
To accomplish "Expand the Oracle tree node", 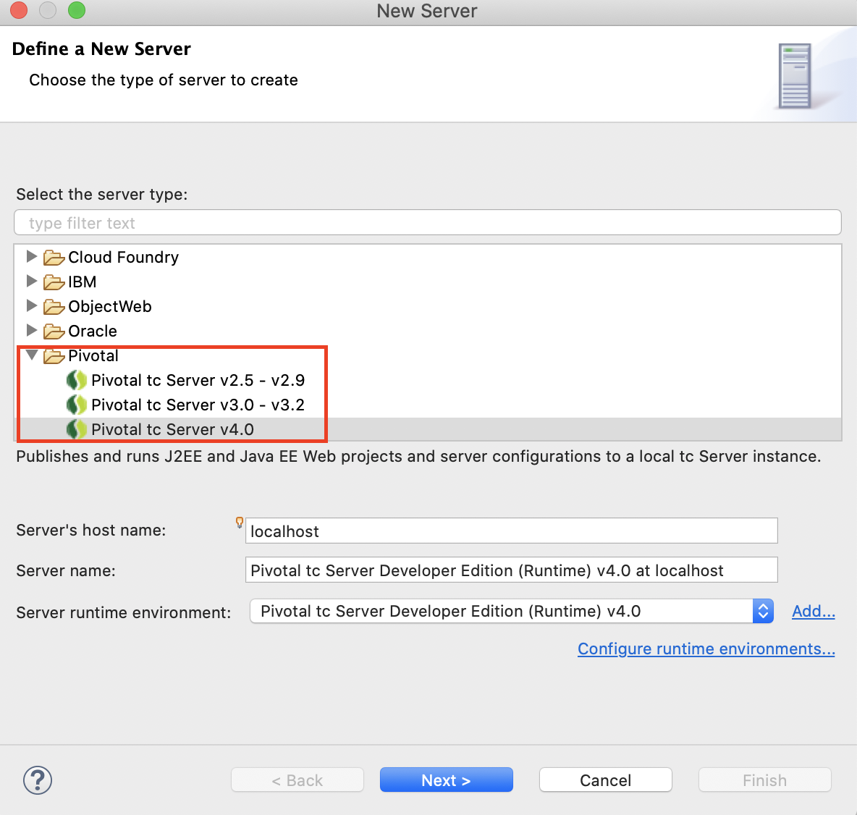I will pos(32,330).
